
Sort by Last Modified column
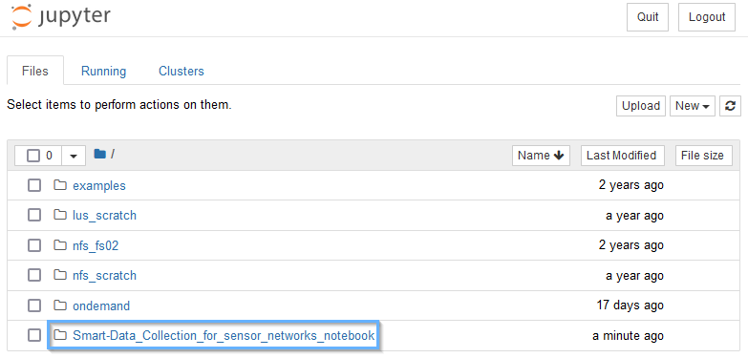point(622,156)
